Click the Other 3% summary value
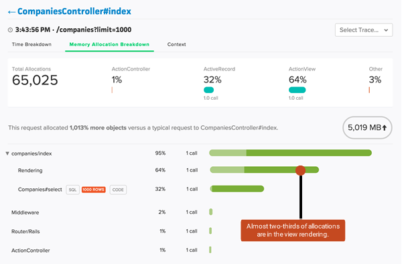This screenshot has height=264, width=402. (375, 80)
